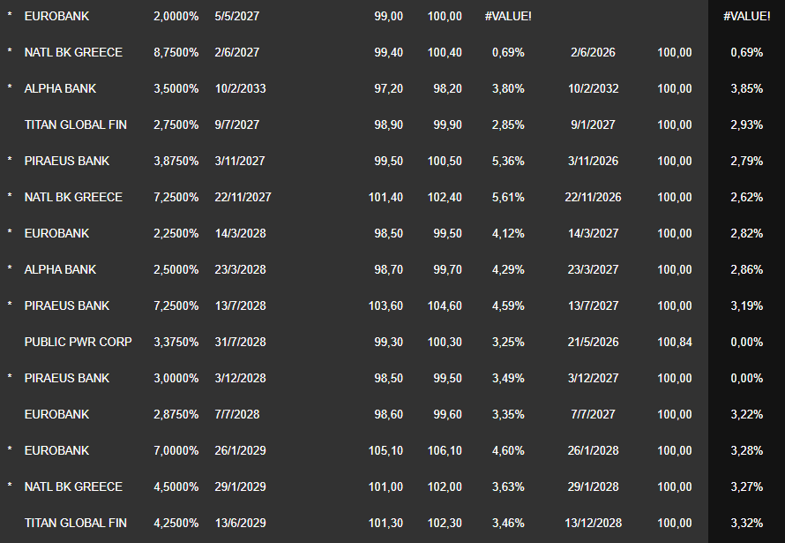Click the call date 3/11/2026
785x543 pixels.
pos(594,161)
